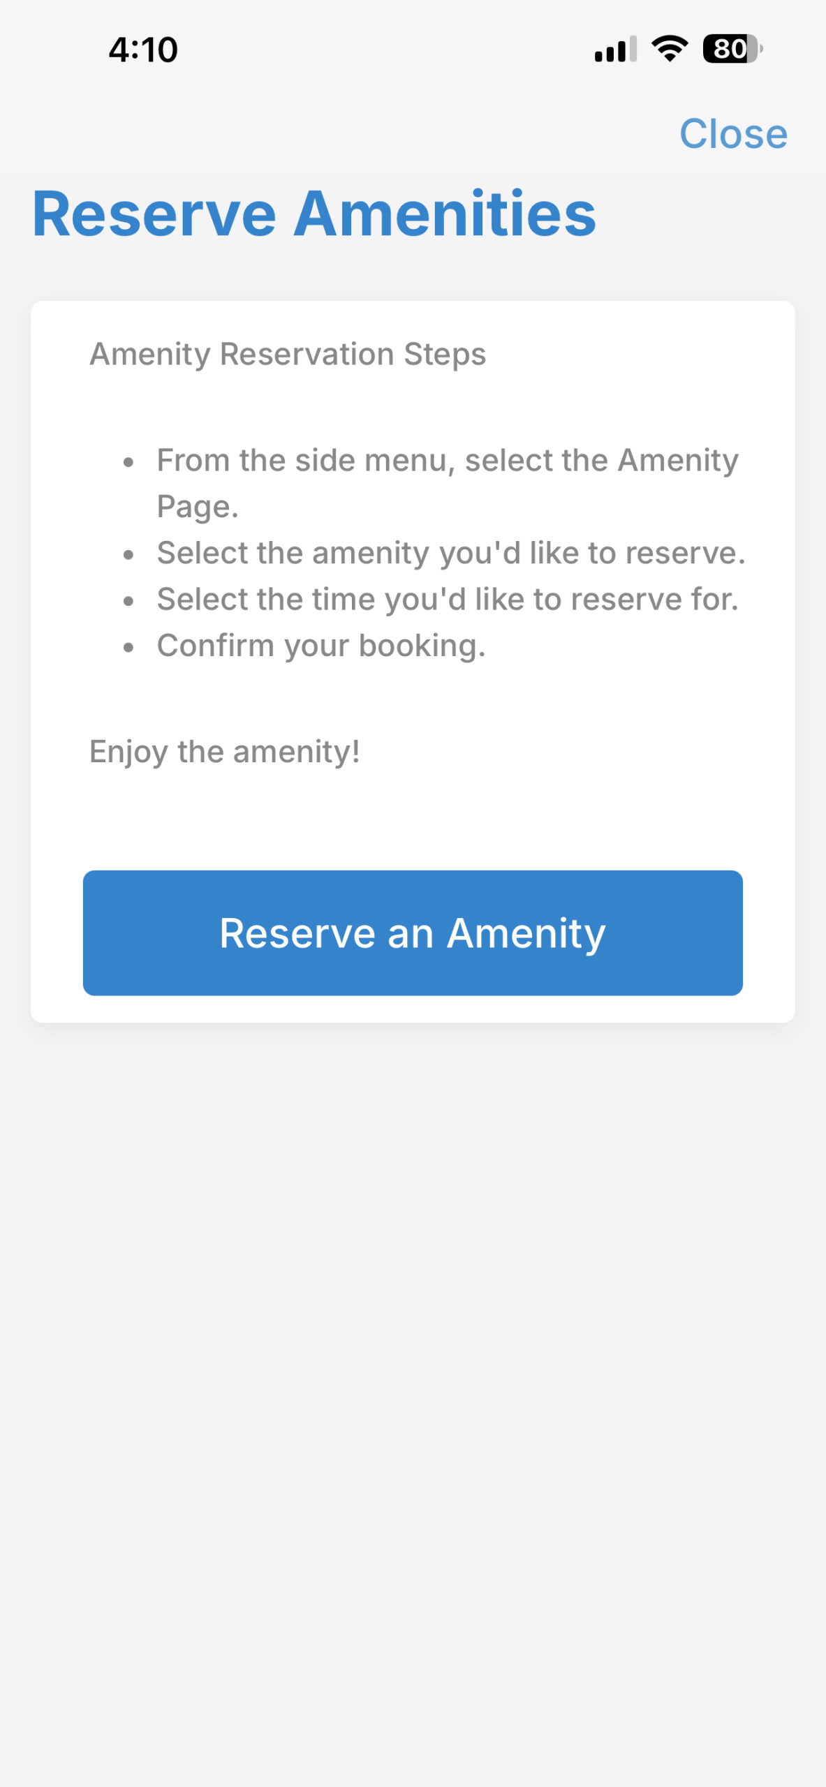Tap the Amenity Reservation Steps heading

pyautogui.click(x=288, y=354)
